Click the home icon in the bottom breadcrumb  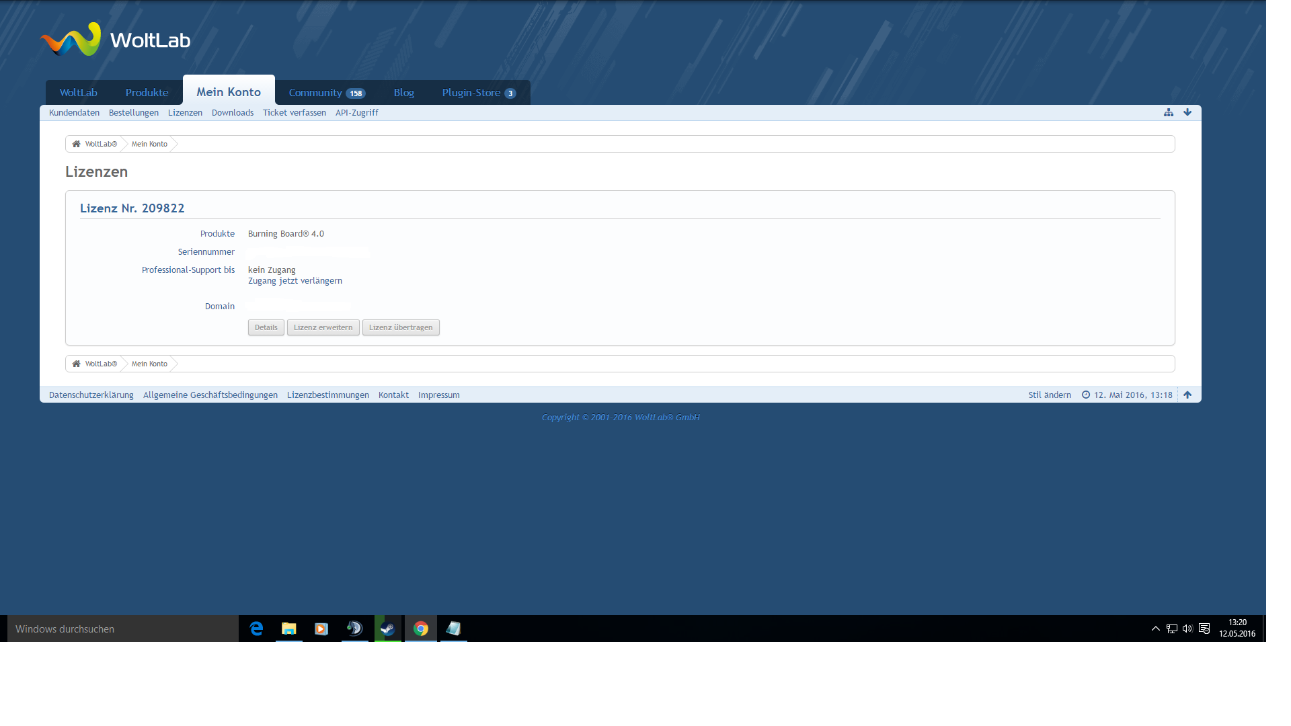click(x=76, y=364)
